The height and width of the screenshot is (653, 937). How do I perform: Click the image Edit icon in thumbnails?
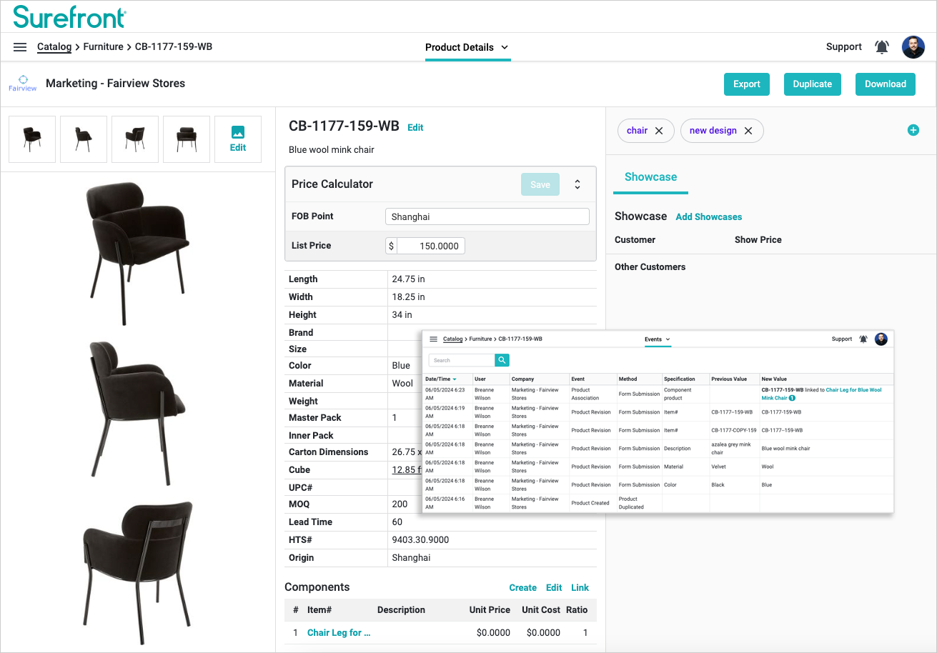click(x=238, y=139)
